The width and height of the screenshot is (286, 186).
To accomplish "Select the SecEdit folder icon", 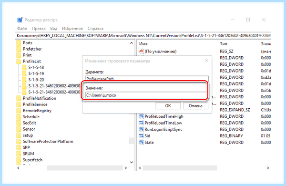I will [x=19, y=123].
